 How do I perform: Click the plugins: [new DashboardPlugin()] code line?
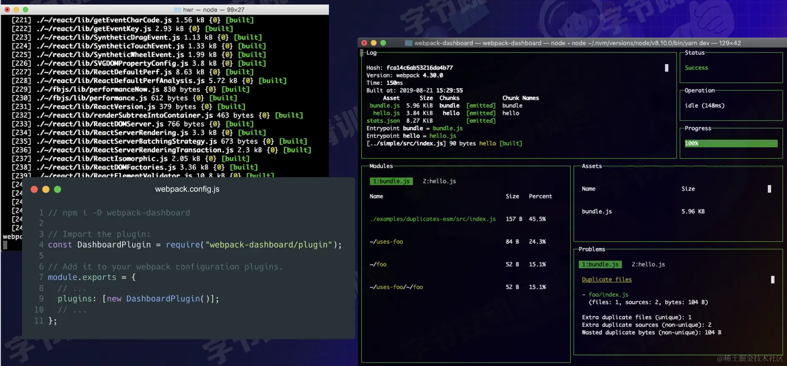pyautogui.click(x=138, y=299)
